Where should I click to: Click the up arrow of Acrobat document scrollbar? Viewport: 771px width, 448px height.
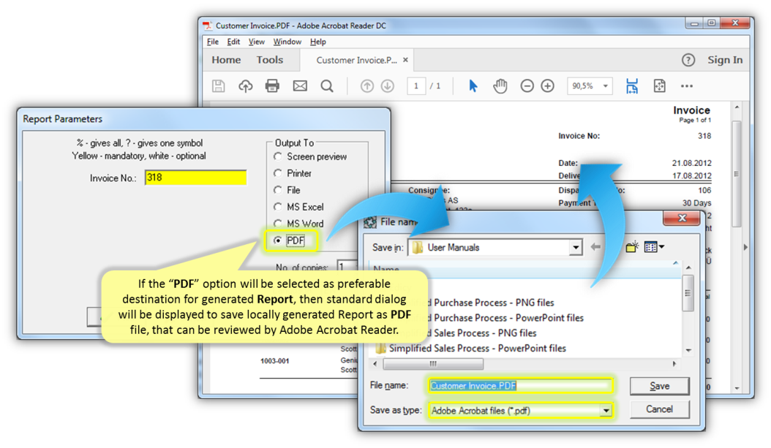[737, 107]
